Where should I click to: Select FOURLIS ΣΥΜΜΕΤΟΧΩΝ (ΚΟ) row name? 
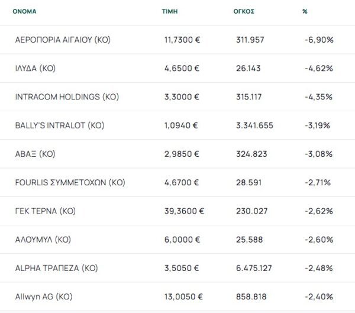click(x=70, y=182)
